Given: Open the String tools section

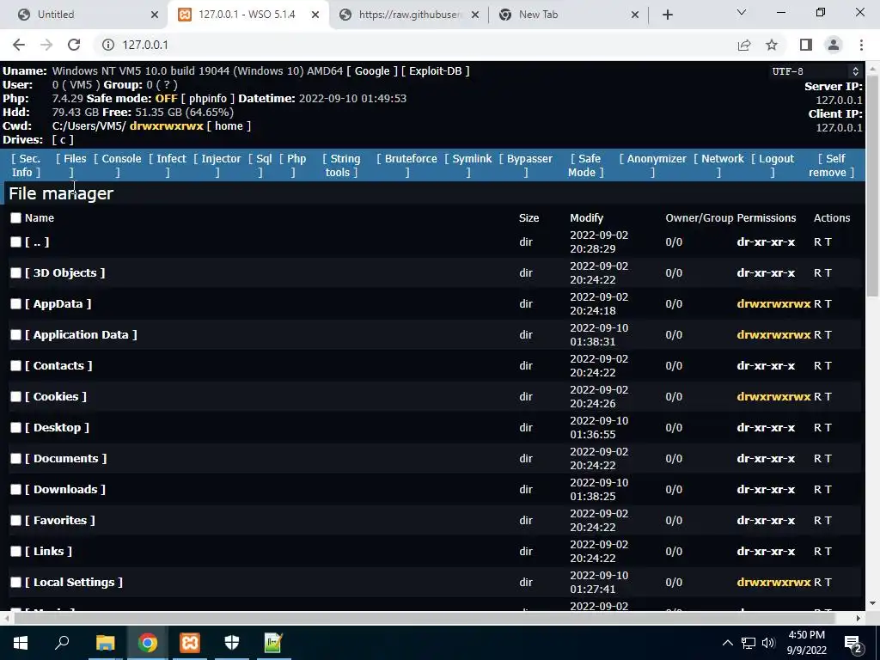Looking at the screenshot, I should point(341,166).
